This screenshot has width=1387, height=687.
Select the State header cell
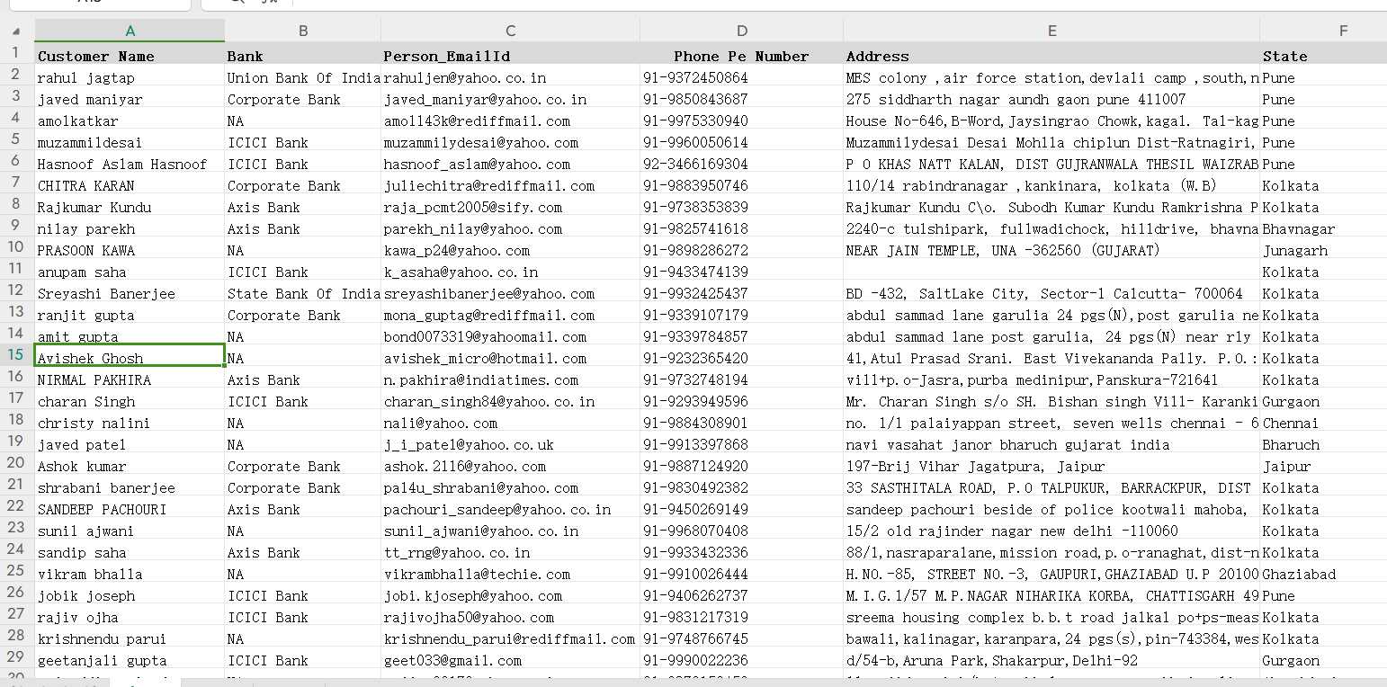coord(1323,56)
